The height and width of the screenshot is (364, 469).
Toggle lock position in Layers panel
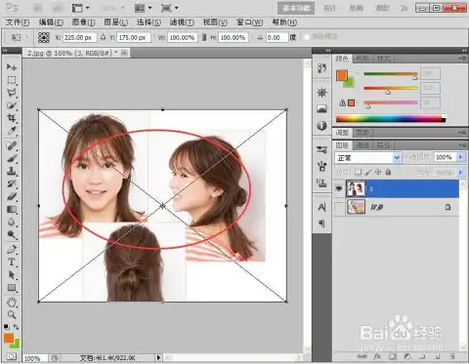(378, 172)
